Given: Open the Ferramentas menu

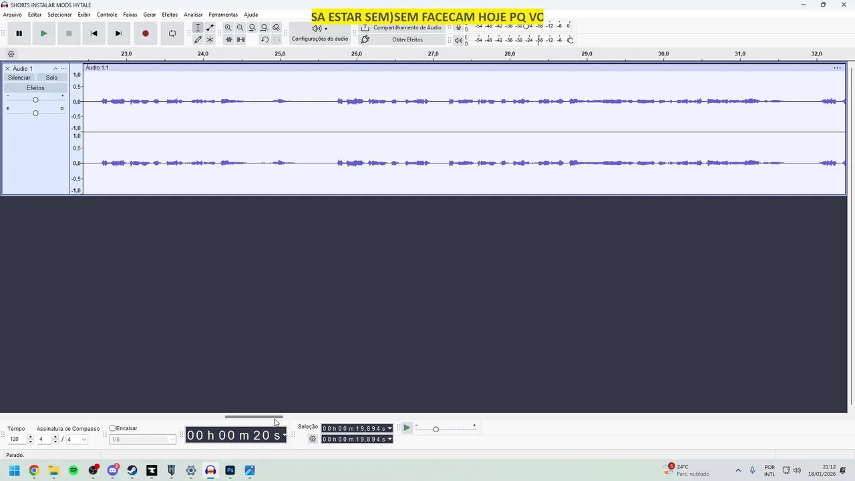Looking at the screenshot, I should (223, 15).
